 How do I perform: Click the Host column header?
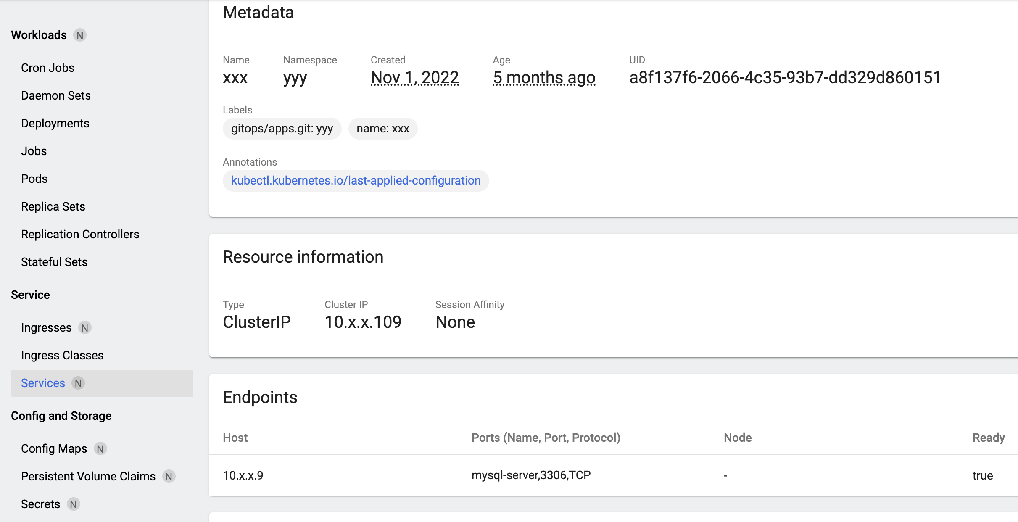pyautogui.click(x=235, y=438)
